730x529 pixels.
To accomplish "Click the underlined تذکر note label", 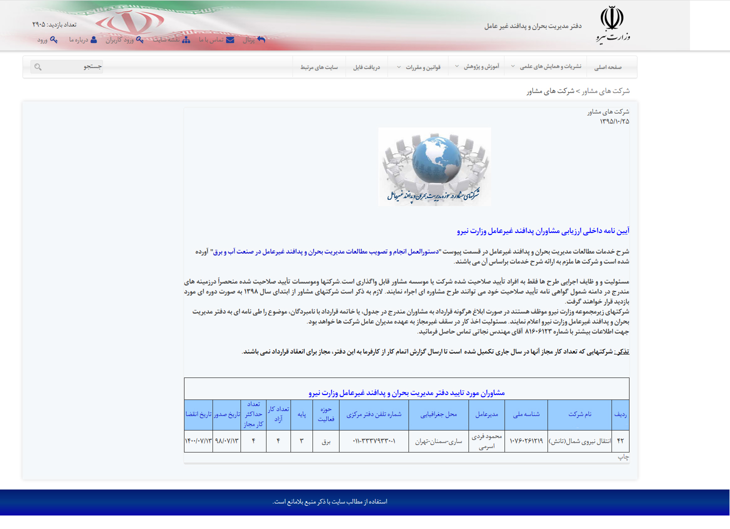I will pos(621,352).
